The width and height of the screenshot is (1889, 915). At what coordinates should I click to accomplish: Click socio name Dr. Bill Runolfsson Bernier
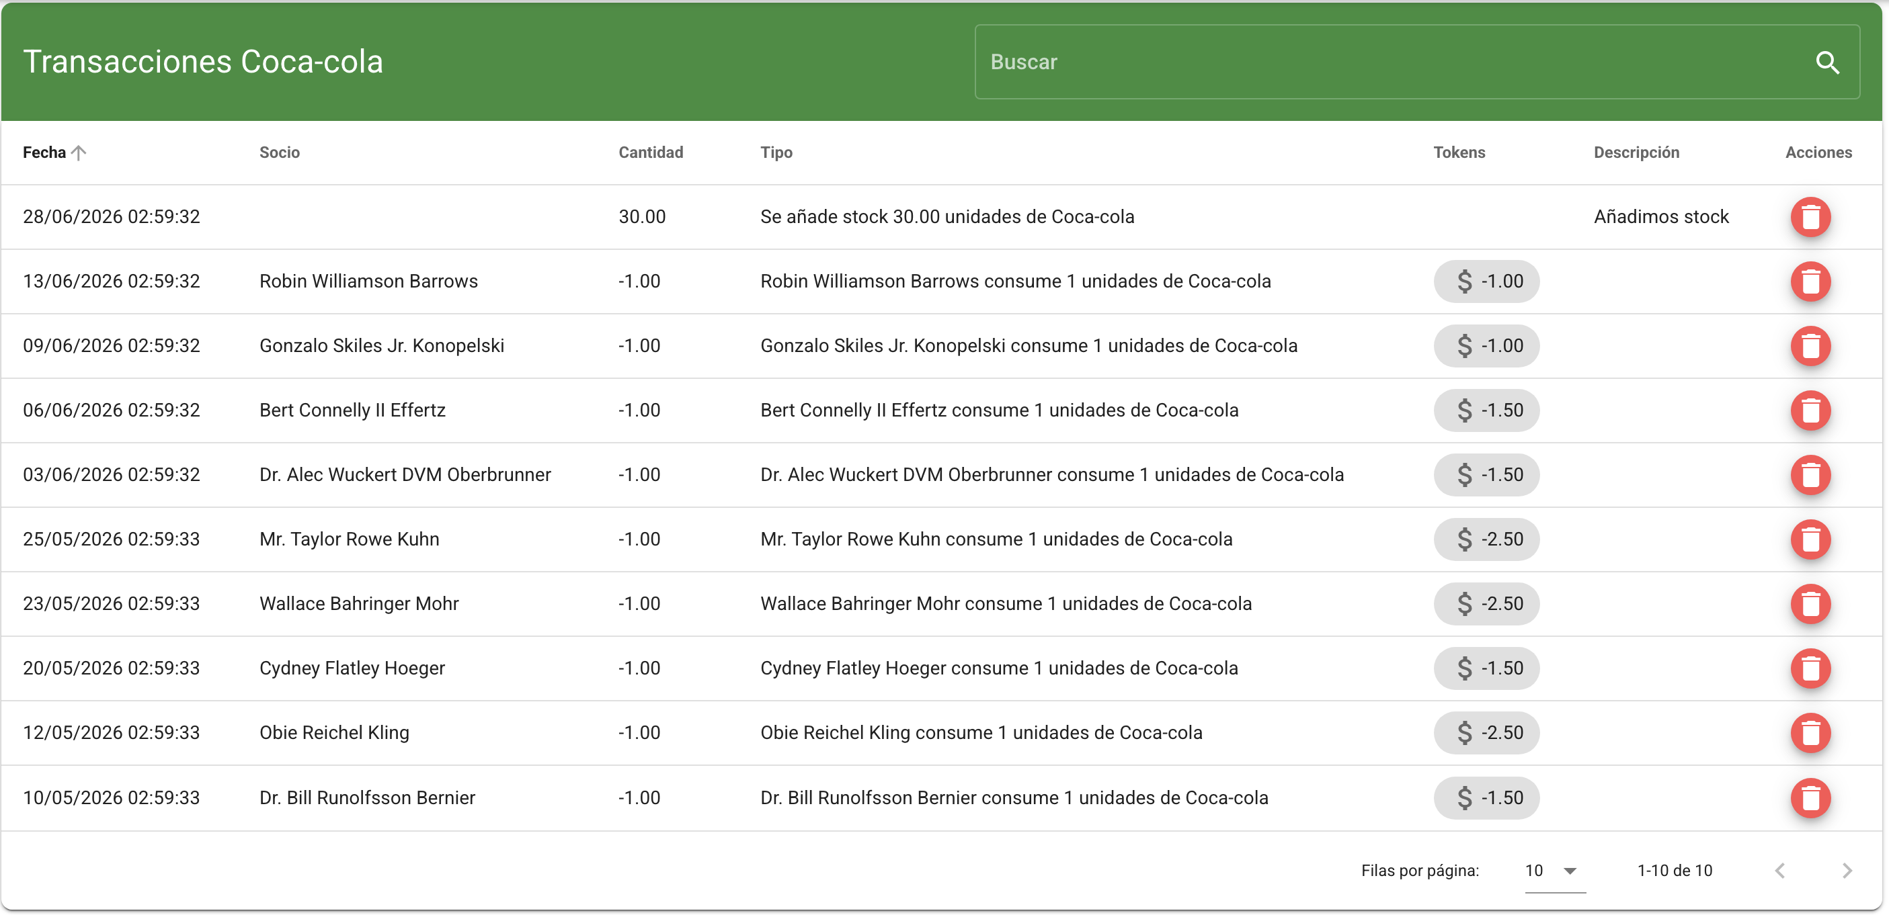[x=366, y=798]
